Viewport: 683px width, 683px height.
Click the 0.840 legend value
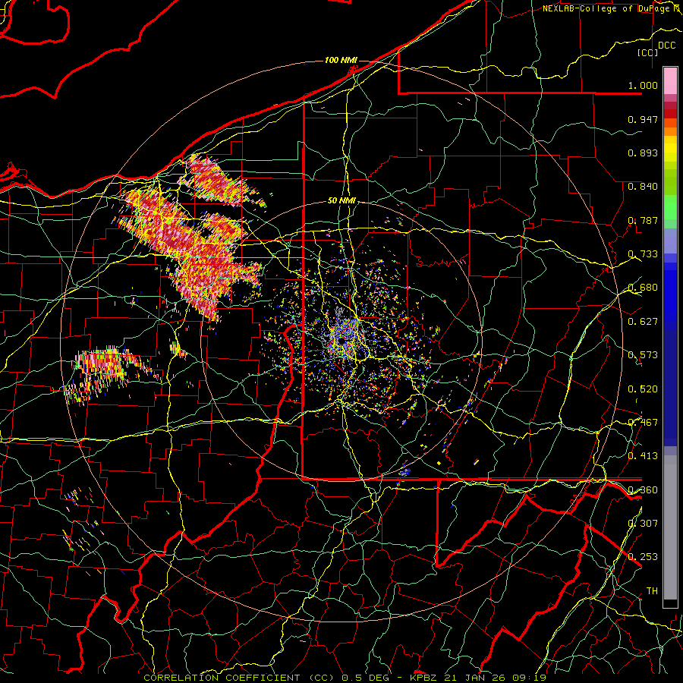[643, 187]
